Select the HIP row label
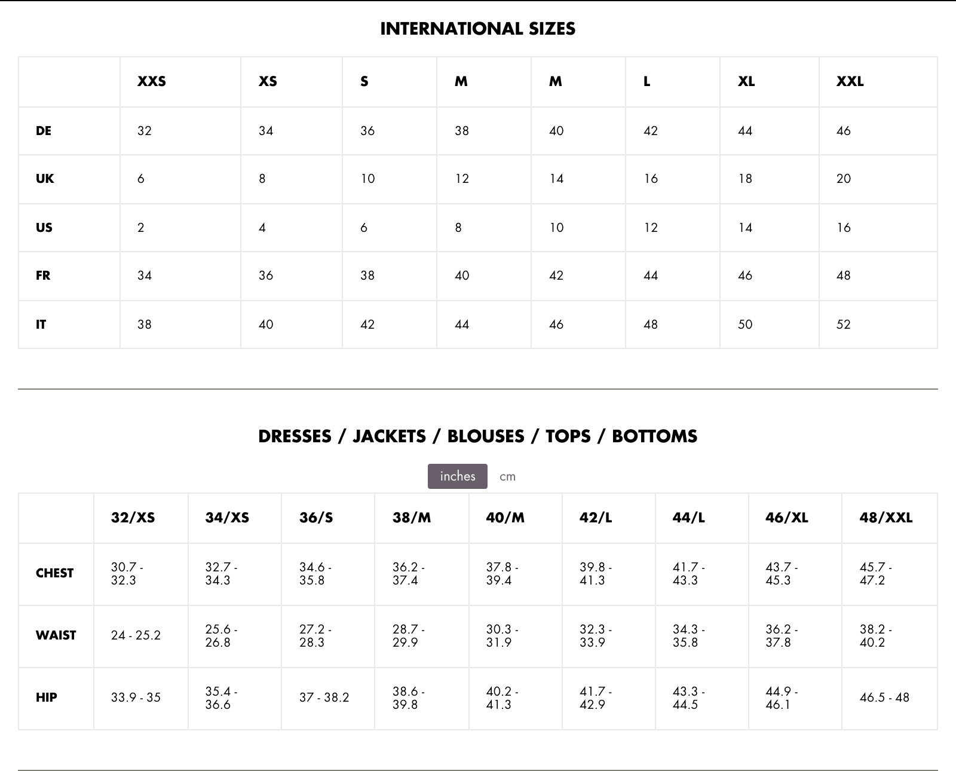This screenshot has width=956, height=771. point(47,697)
